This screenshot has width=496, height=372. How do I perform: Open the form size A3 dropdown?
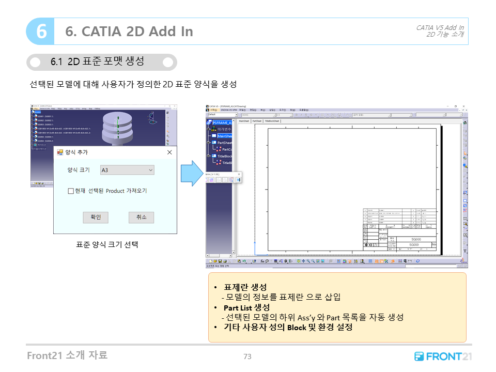pos(127,170)
